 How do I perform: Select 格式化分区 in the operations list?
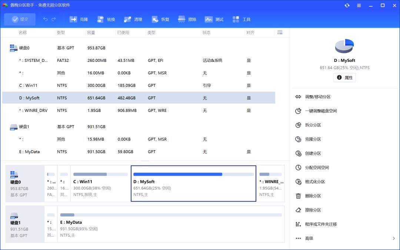(315, 182)
